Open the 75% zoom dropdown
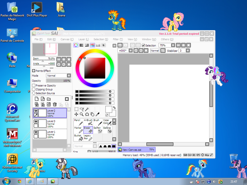 [x=173, y=45]
